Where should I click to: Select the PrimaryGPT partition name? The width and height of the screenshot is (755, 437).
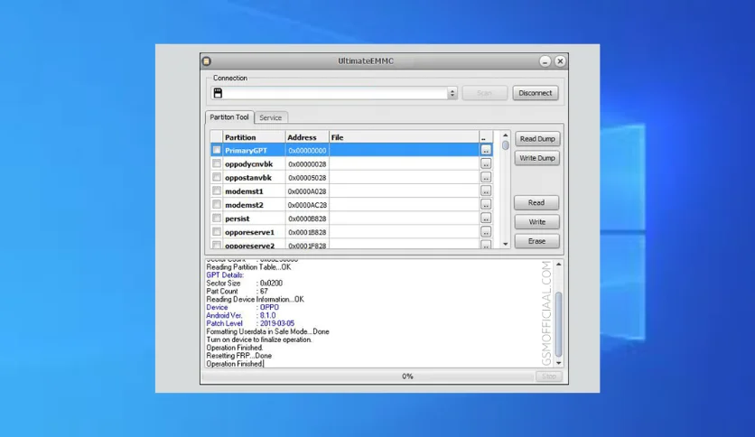click(x=246, y=151)
